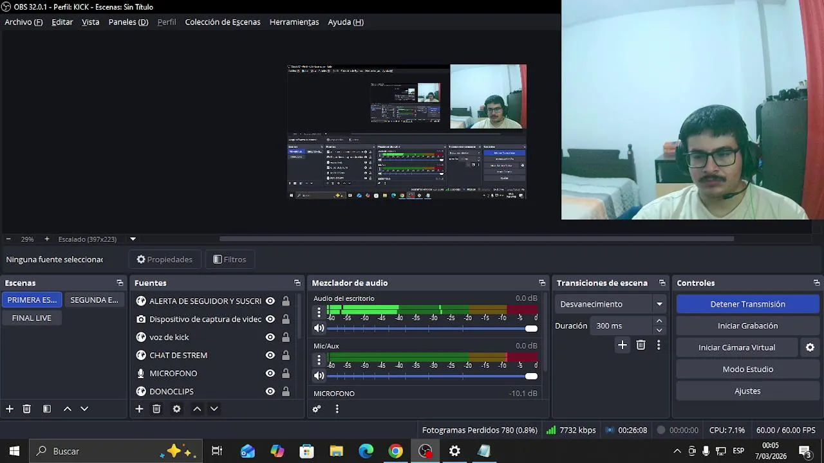The height and width of the screenshot is (463, 824).
Task: Open scene filters icon in Escenas toolbar
Action: click(47, 409)
